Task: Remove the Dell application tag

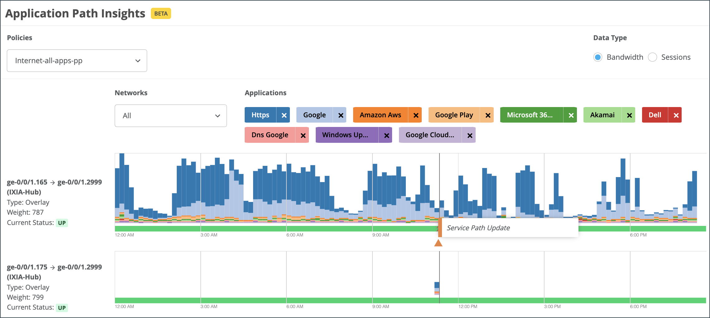Action: tap(676, 115)
